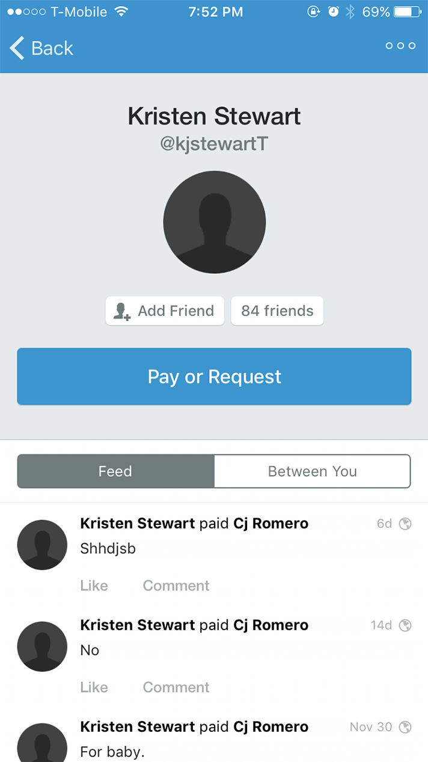Tap the Wi-Fi icon in the status bar
Viewport: 428px width, 762px height.
pos(123,11)
